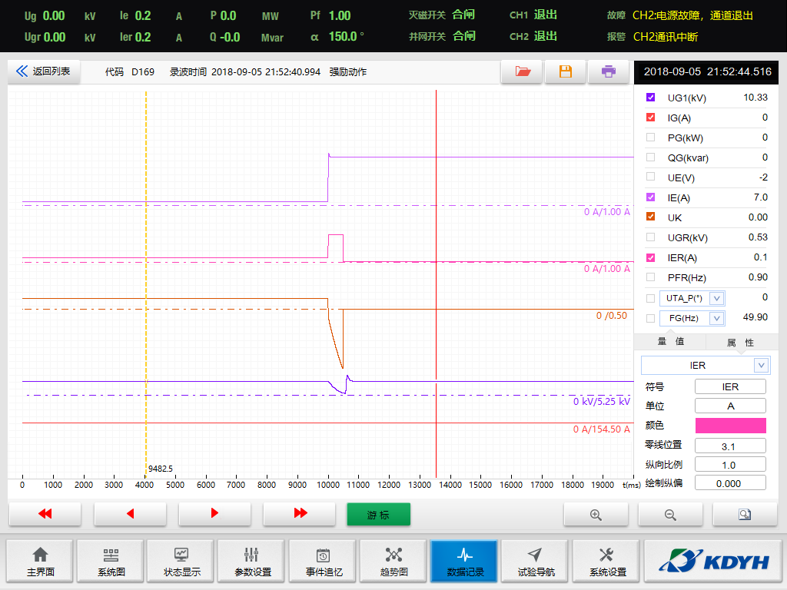Click the pink 颜色 color swatch
This screenshot has width=787, height=590.
[x=730, y=426]
